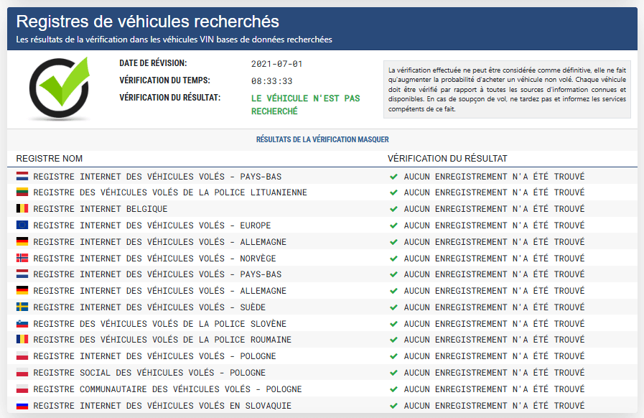Click the Romanian flag icon
Viewport: 644px width, 418px height.
(x=22, y=340)
